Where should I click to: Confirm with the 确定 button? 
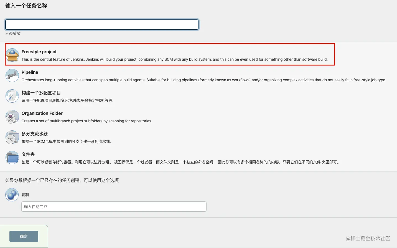24,236
